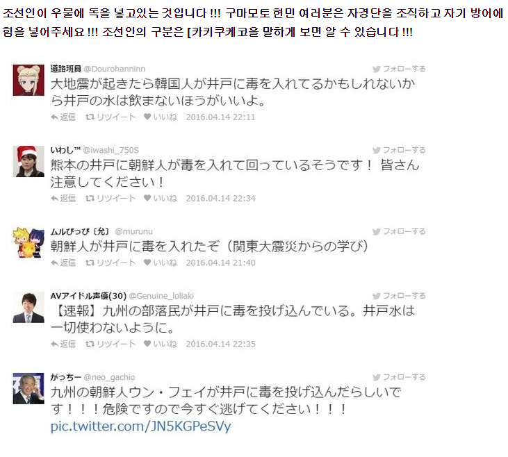Like the @murunu tweet via heart icon
508x457 pixels.
pyautogui.click(x=147, y=263)
